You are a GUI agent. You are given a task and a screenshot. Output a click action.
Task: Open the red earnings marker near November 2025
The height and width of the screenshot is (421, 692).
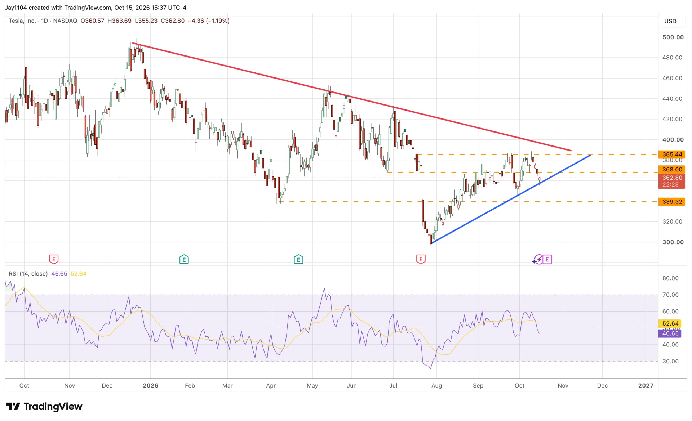[54, 259]
